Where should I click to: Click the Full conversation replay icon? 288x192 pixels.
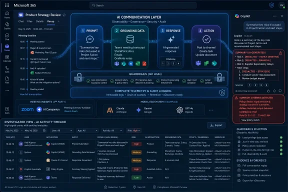coord(239,165)
